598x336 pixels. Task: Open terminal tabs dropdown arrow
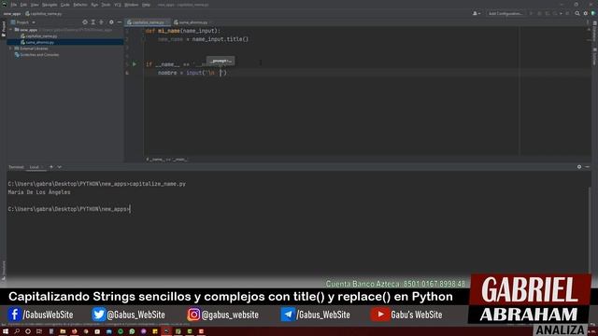59,167
